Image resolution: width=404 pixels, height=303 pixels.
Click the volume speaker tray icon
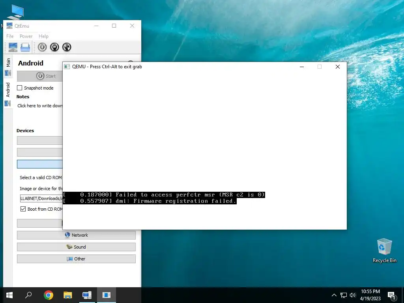click(352, 295)
